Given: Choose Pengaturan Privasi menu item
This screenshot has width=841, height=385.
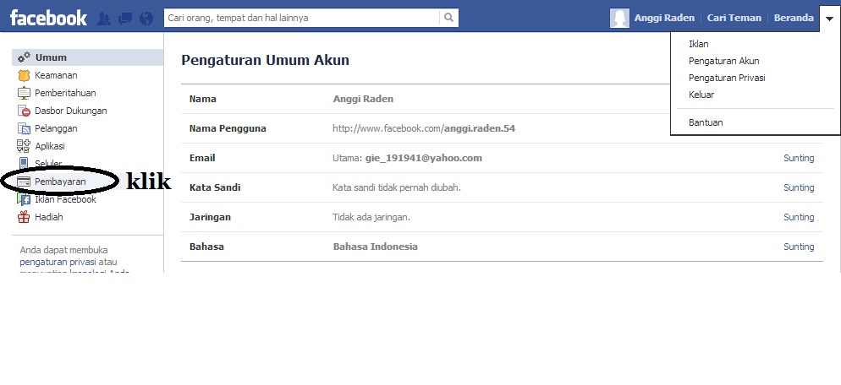Looking at the screenshot, I should tap(727, 78).
